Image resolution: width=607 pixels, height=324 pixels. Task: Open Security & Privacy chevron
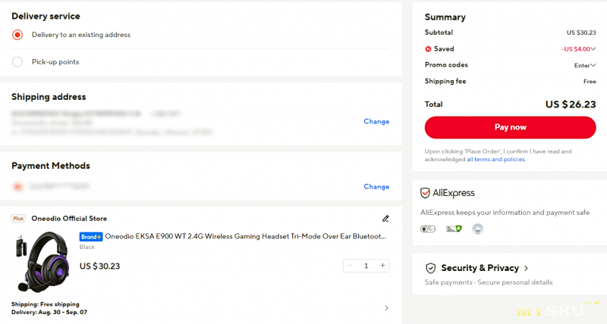point(526,268)
